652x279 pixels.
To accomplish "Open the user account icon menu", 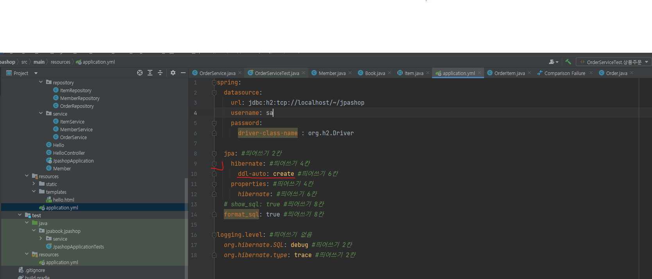I will [x=554, y=62].
